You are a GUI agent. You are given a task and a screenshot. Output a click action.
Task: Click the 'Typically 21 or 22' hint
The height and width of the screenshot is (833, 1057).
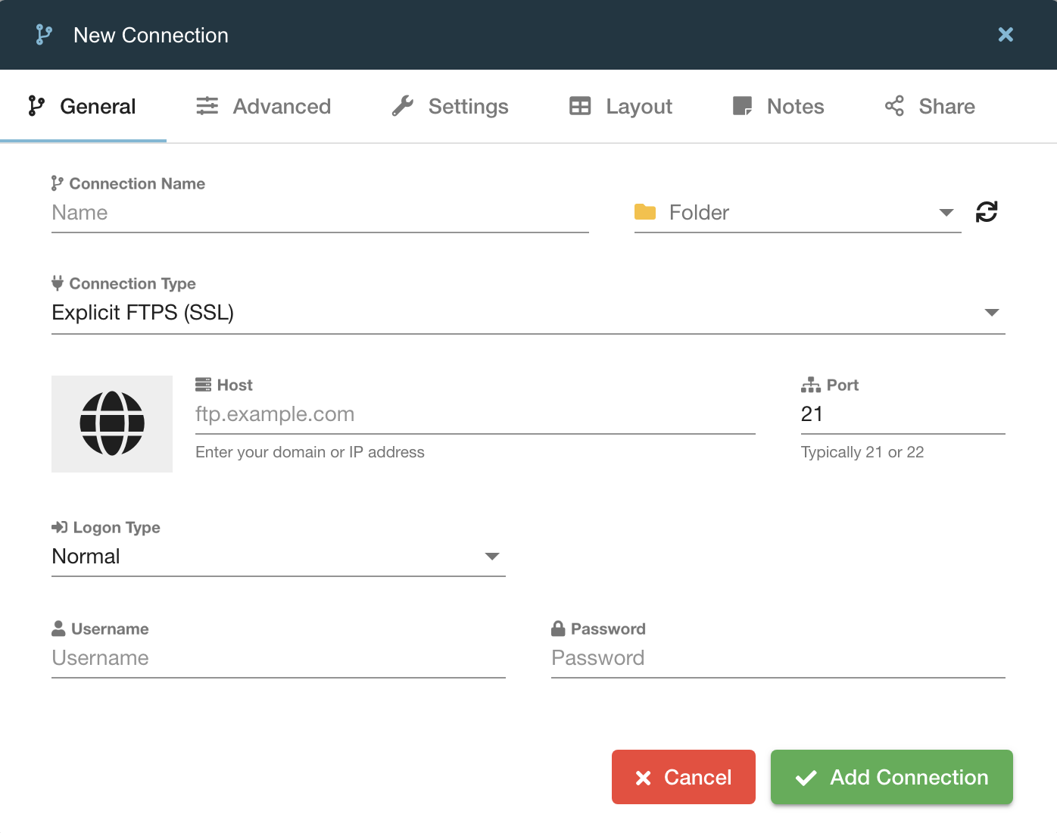862,452
